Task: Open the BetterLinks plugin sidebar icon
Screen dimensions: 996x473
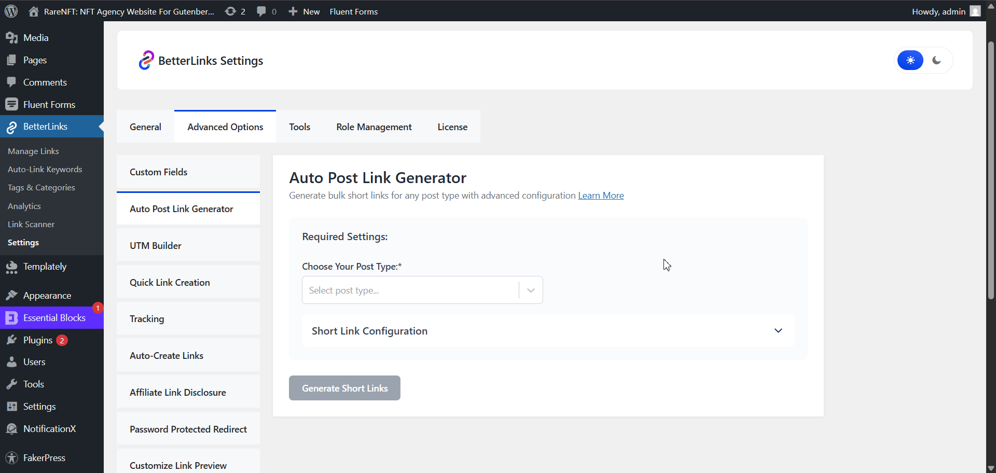Action: point(11,126)
